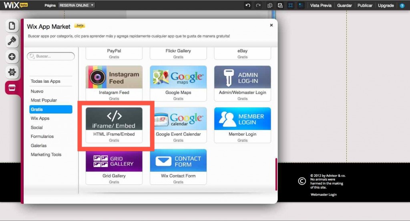Image resolution: width=410 pixels, height=221 pixels.
Task: Open the Flickr Gallery app card
Action: (178, 54)
